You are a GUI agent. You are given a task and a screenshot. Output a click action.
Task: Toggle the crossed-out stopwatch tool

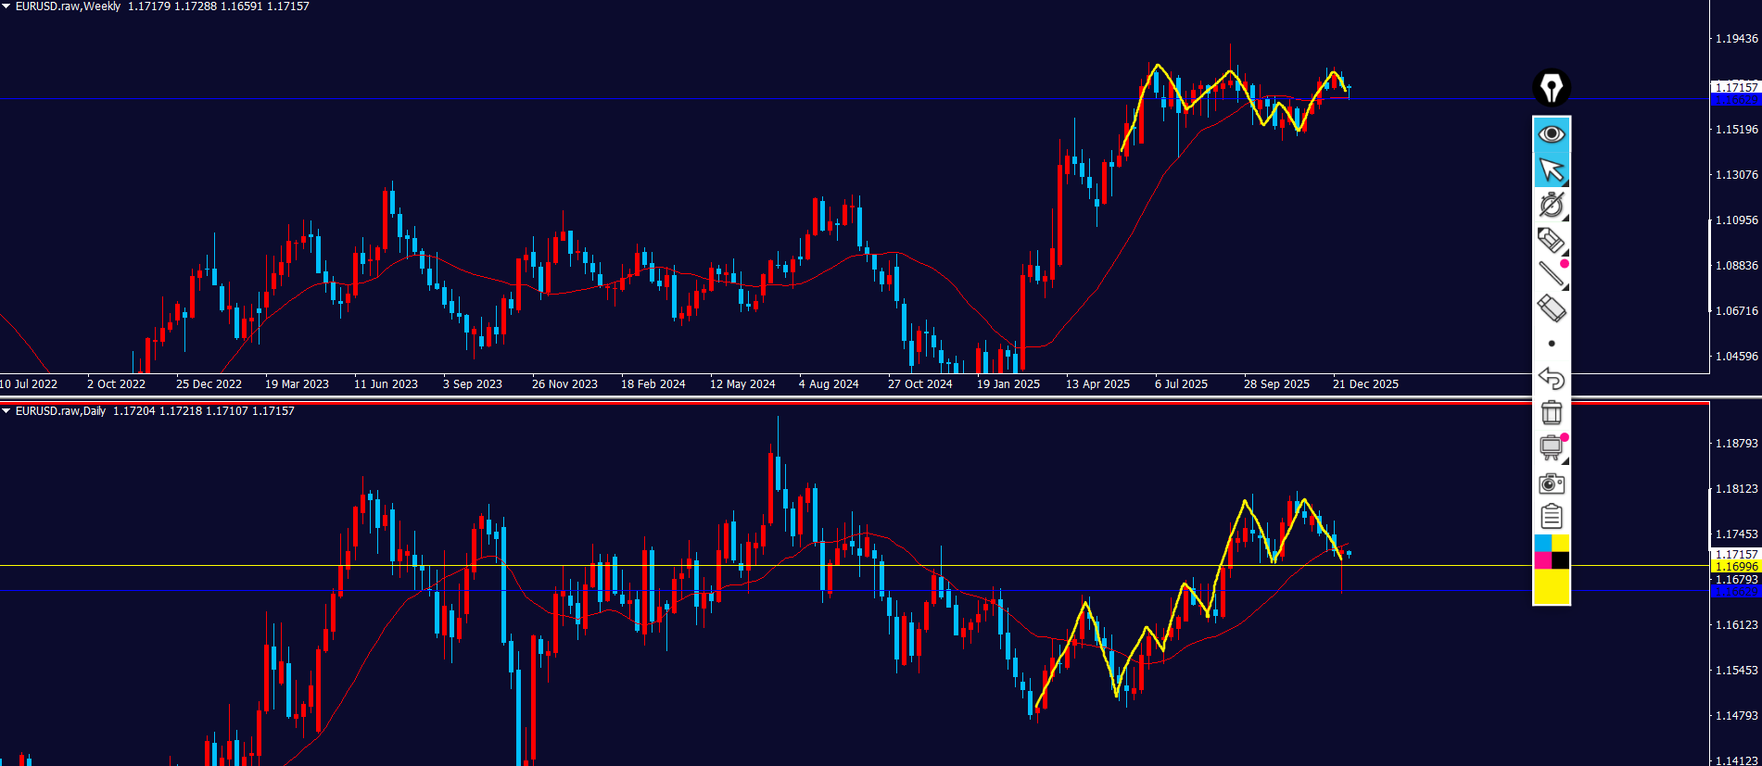(x=1551, y=205)
